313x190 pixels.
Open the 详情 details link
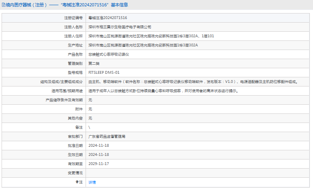tap(92, 182)
